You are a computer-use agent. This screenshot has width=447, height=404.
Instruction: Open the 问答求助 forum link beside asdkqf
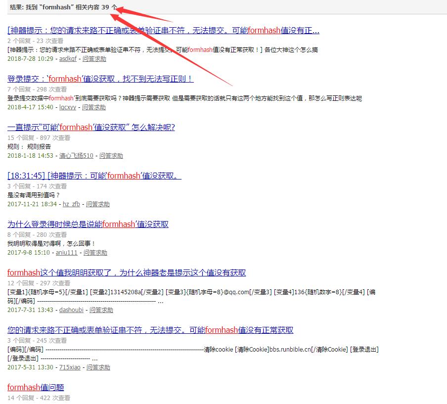point(94,59)
